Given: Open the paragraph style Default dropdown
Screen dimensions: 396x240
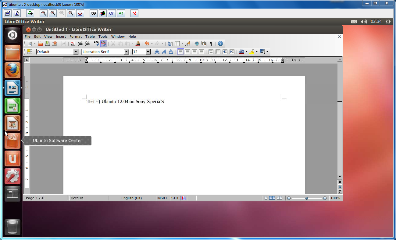Looking at the screenshot, I should click(76, 52).
